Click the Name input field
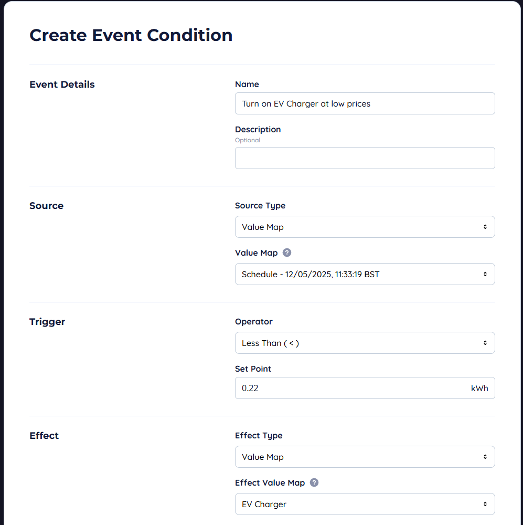Image resolution: width=523 pixels, height=525 pixels. (x=365, y=103)
